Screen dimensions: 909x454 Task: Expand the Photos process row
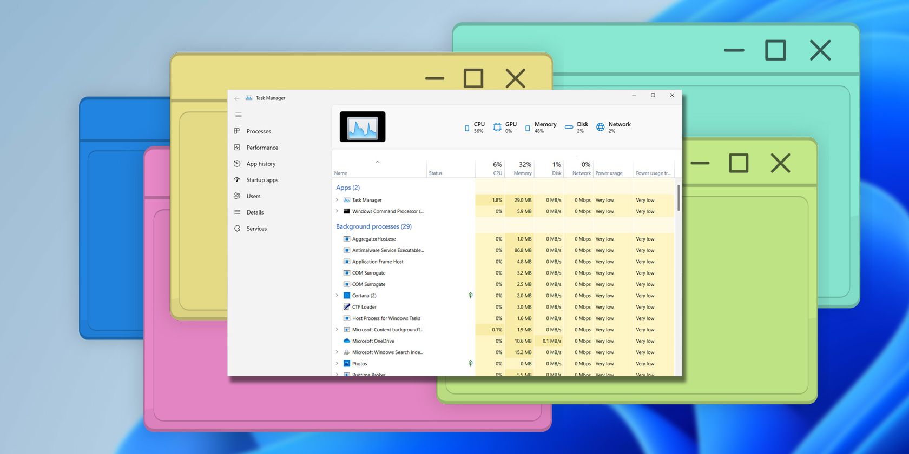point(337,364)
